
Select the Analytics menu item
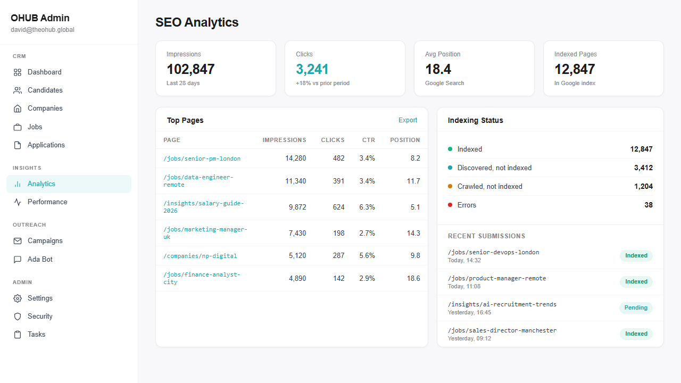[x=69, y=184]
